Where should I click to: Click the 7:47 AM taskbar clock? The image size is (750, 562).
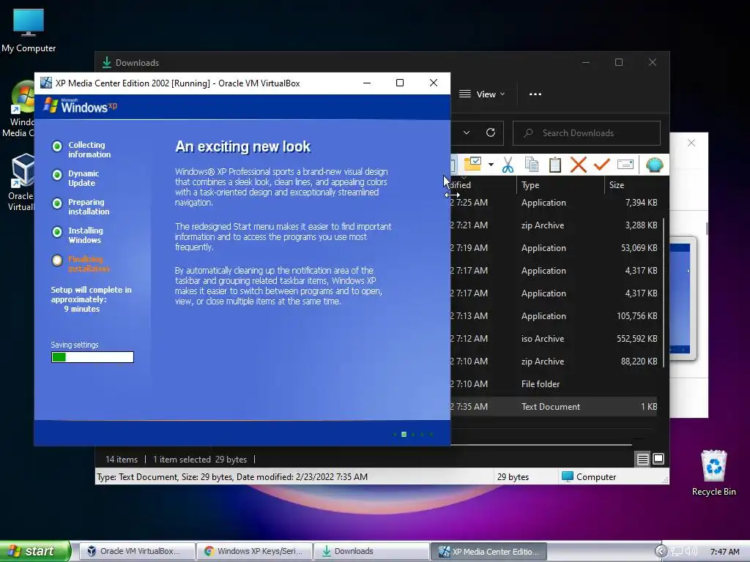coord(724,552)
